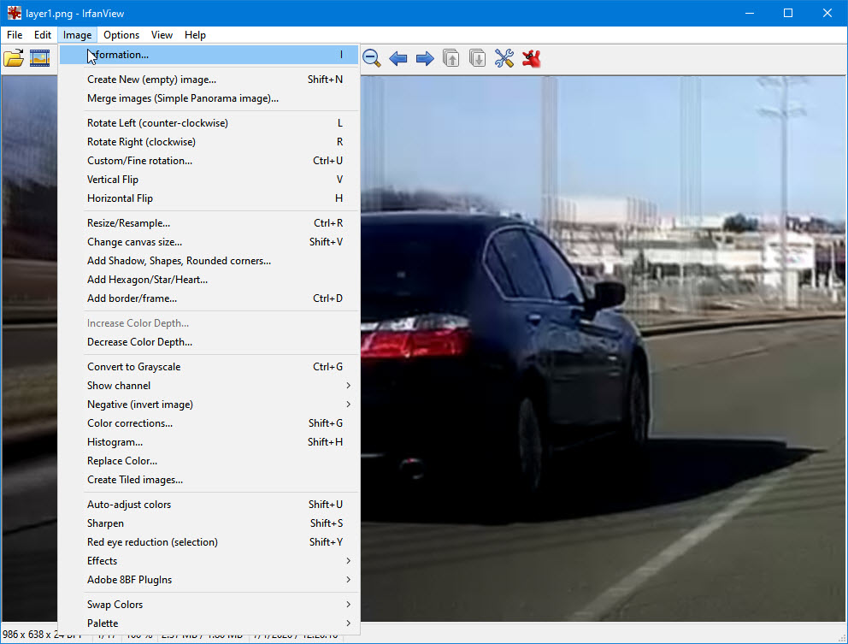Open the Slideshow filmstrip icon
Viewport: 848px width, 644px height.
point(39,58)
